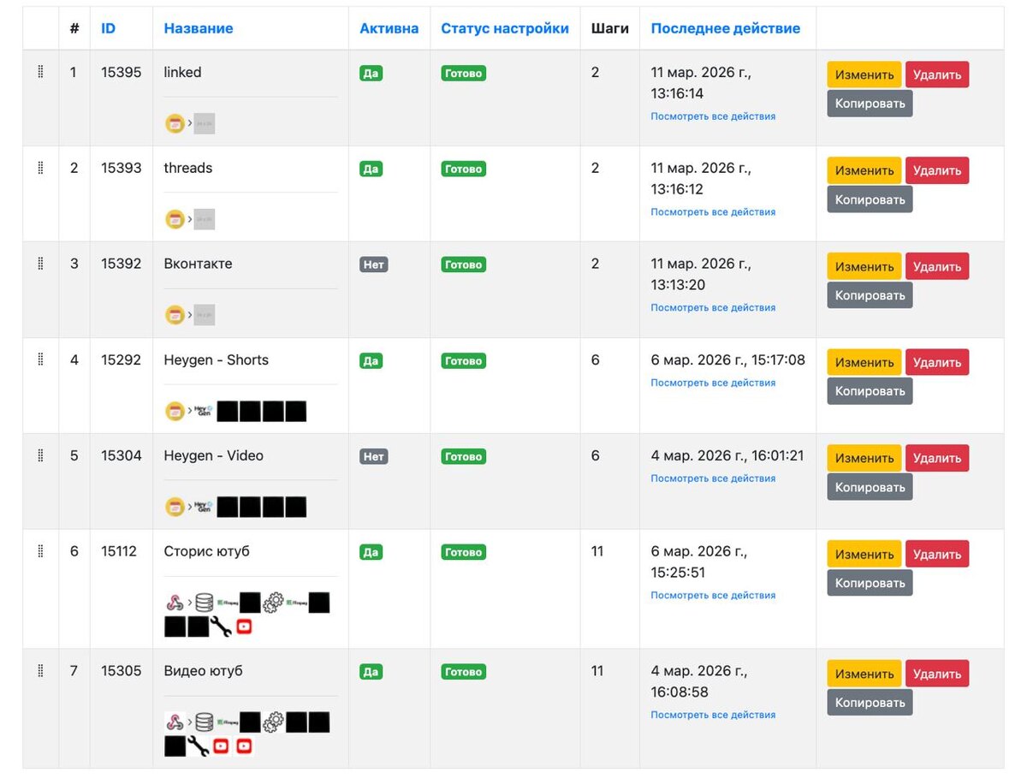The image size is (1027, 784).
Task: Click the drag handle of the linked row
Action: 40,72
